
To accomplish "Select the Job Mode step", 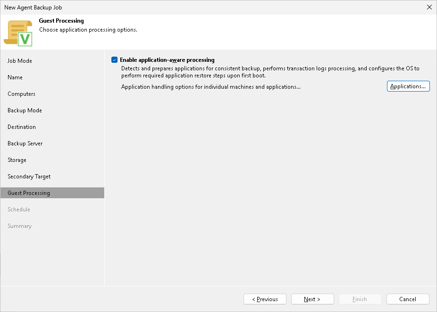I will click(x=18, y=60).
